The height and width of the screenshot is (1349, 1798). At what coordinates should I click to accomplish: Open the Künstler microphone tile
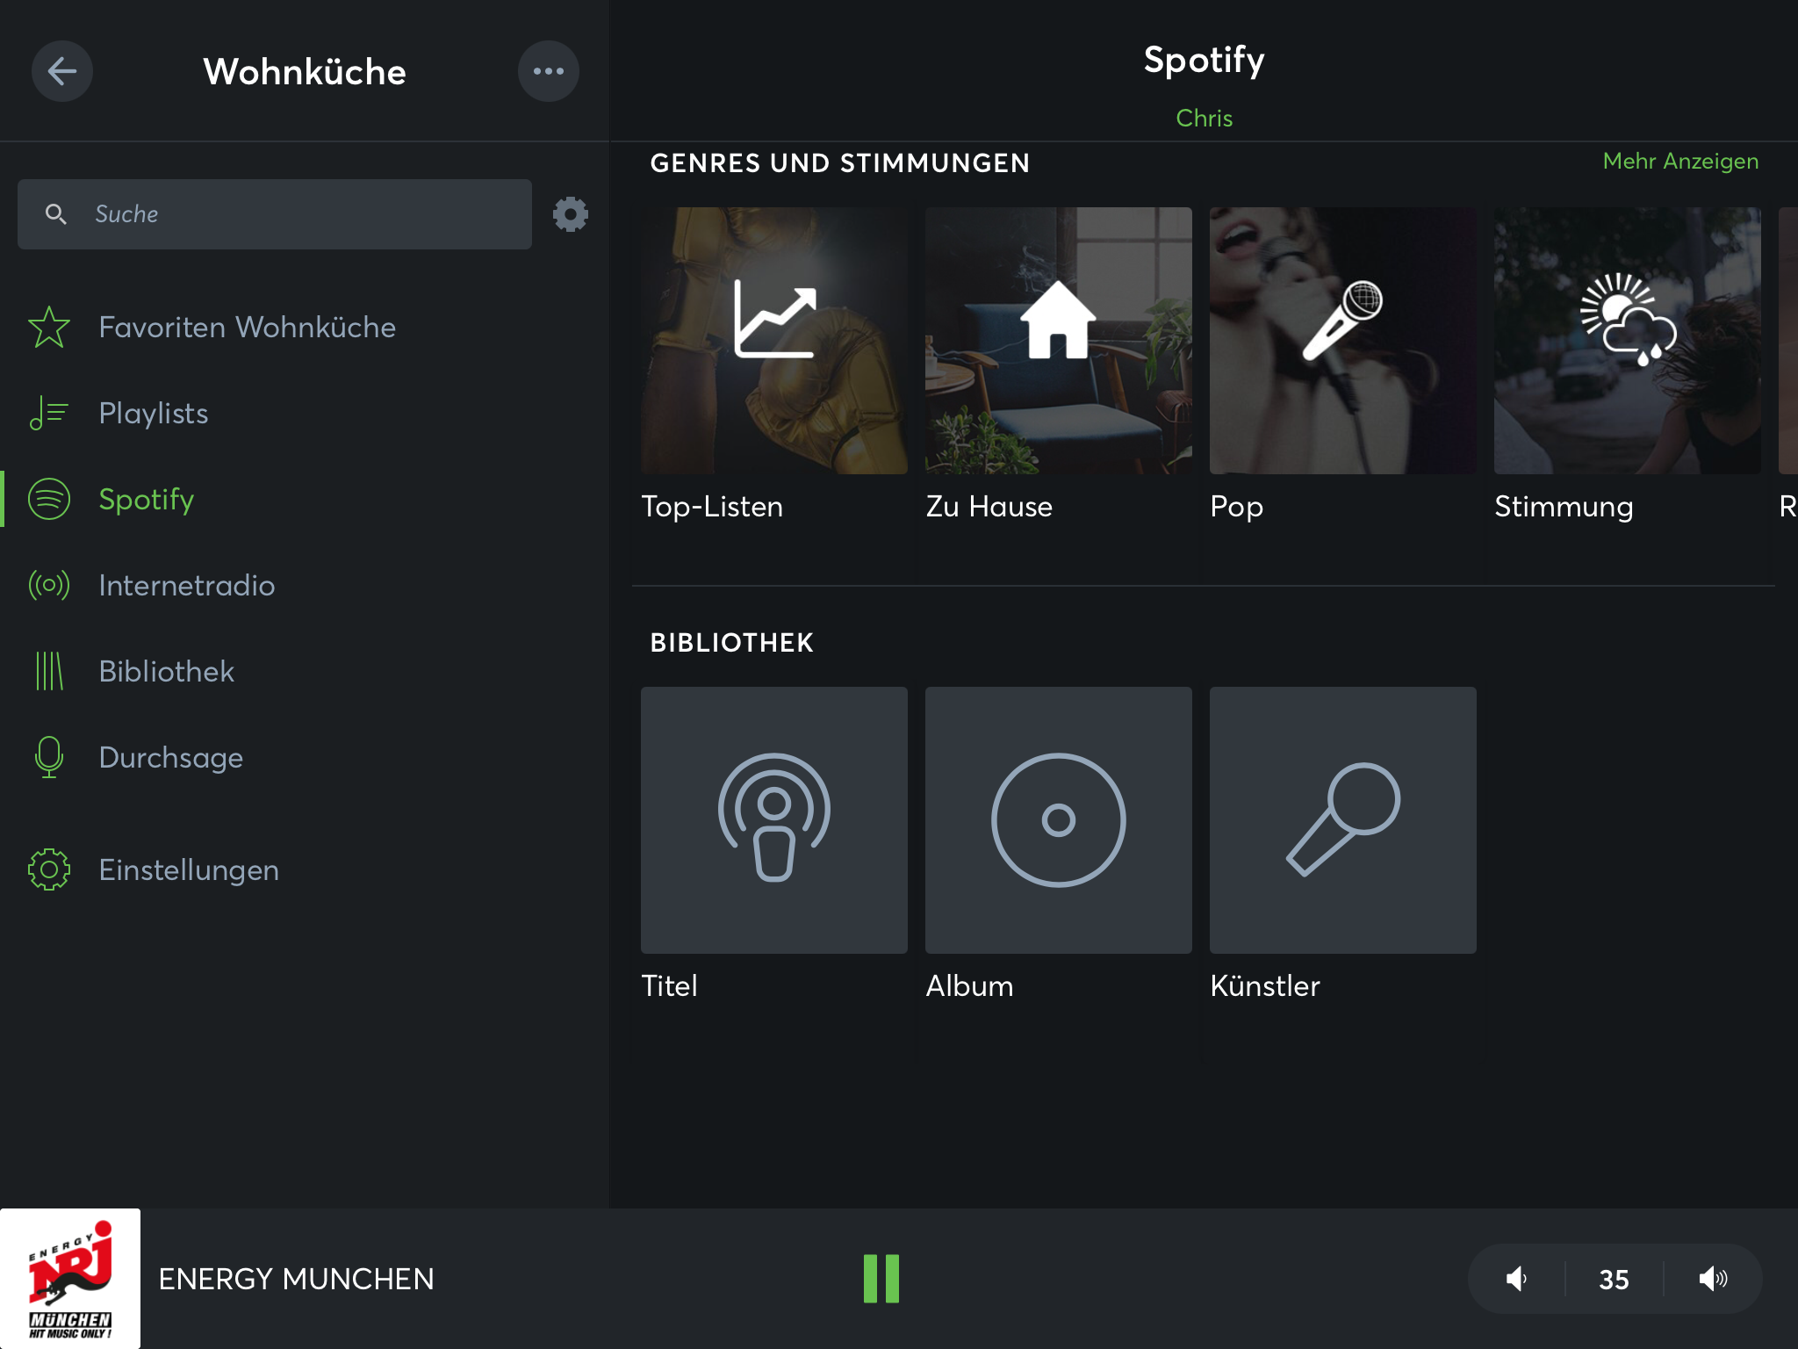[x=1342, y=820]
